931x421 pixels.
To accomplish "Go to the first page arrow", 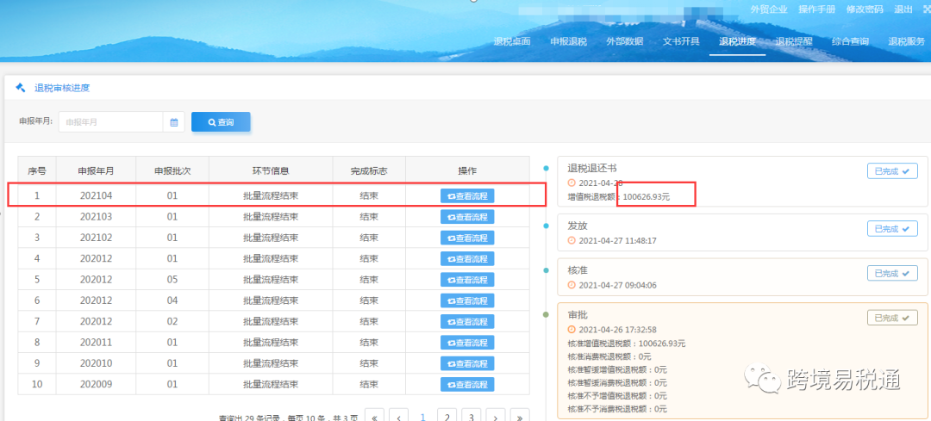I will (x=375, y=417).
